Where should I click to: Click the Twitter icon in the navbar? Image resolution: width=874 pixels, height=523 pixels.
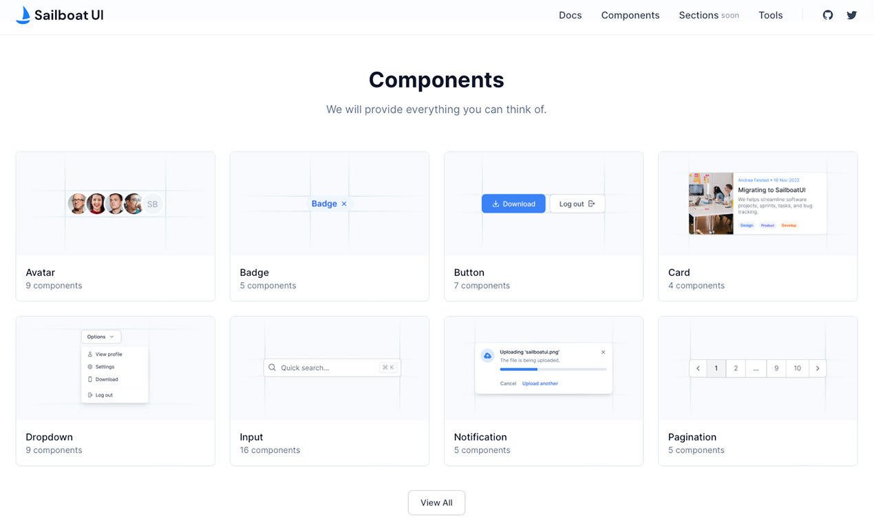pos(852,14)
